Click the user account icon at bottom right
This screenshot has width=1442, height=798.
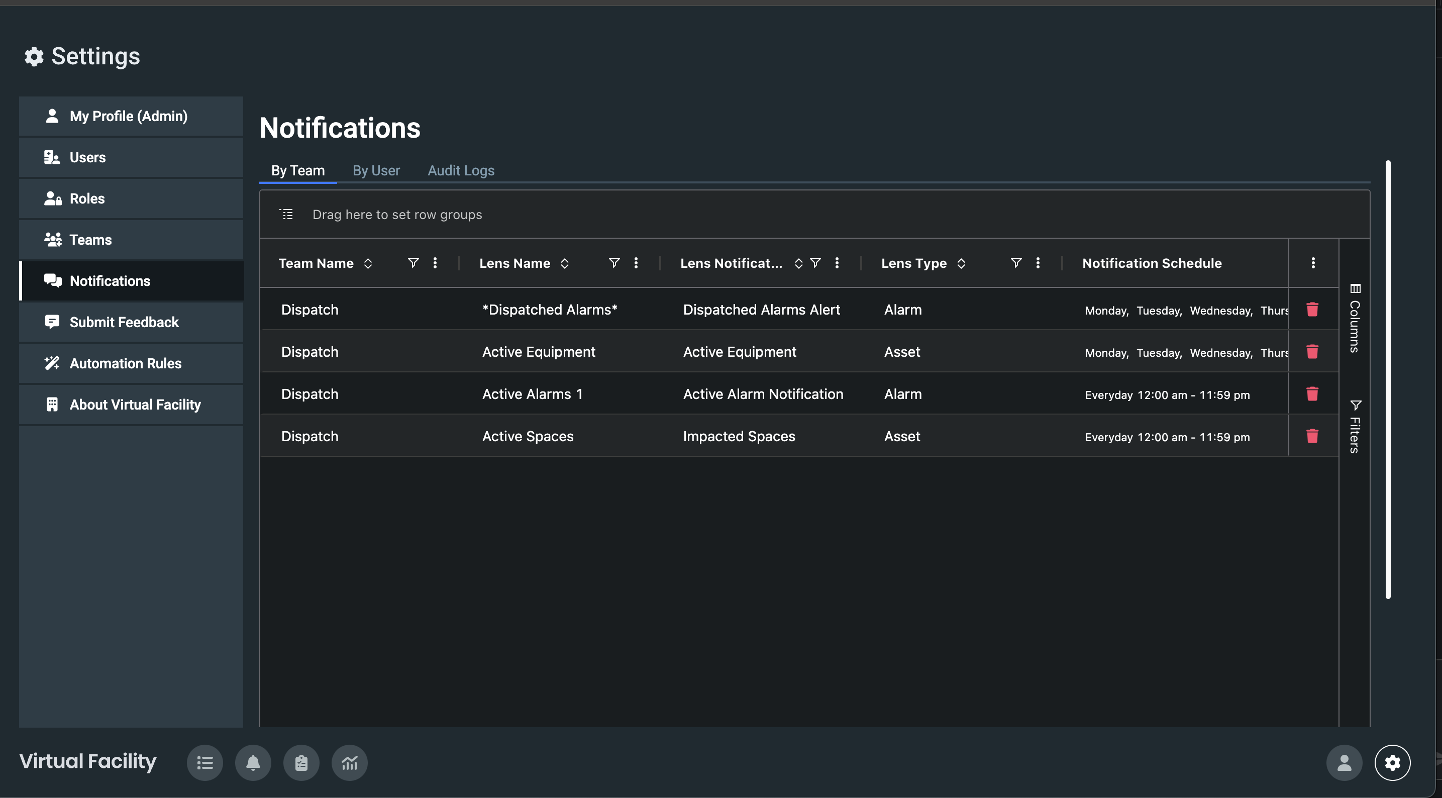point(1344,762)
